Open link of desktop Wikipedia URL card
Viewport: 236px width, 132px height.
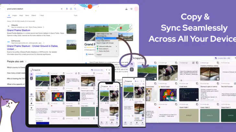(x=193, y=63)
